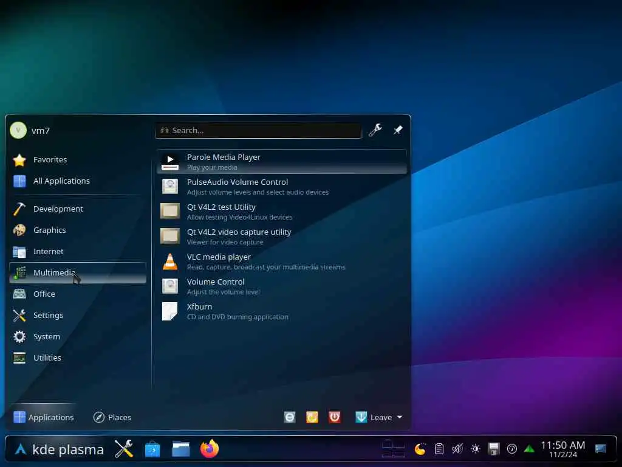Screen dimensions: 622x467
Task: Click the kde plasma launcher button
Action: click(x=59, y=449)
